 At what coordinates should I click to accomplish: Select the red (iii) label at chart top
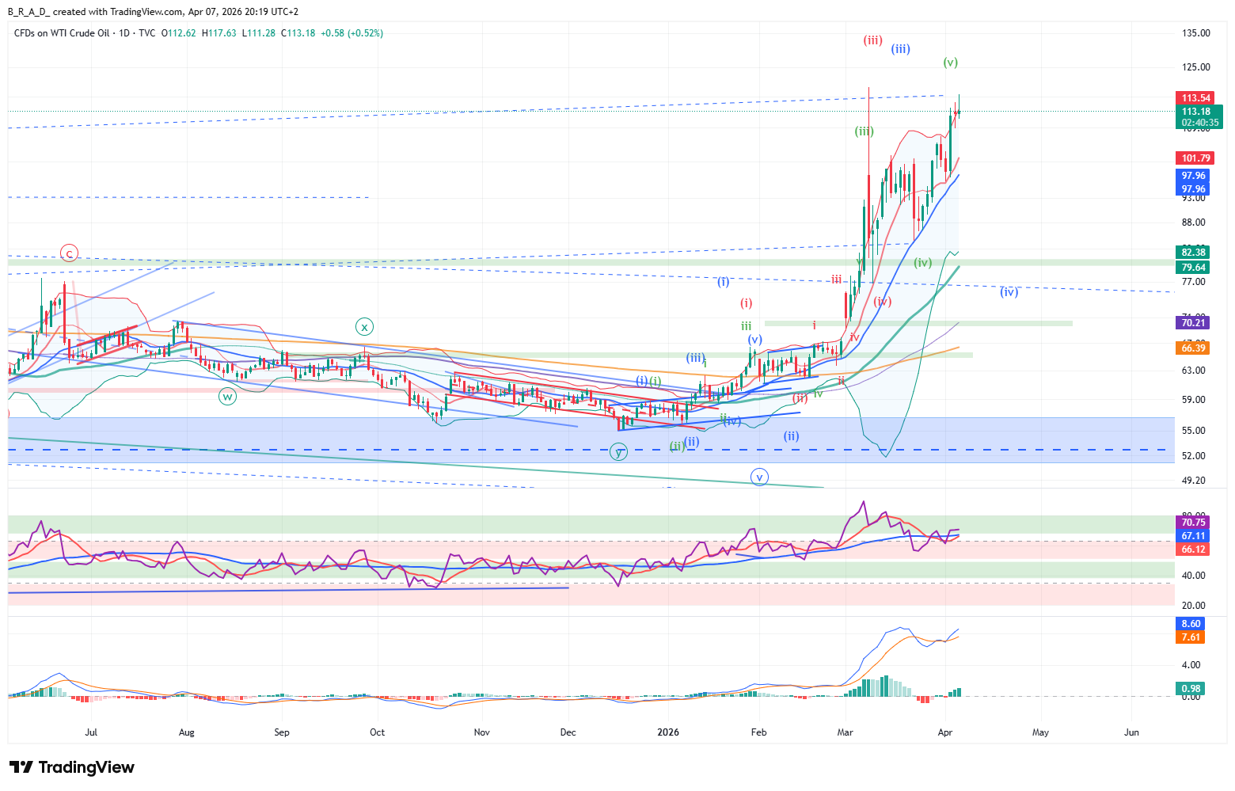[x=872, y=40]
